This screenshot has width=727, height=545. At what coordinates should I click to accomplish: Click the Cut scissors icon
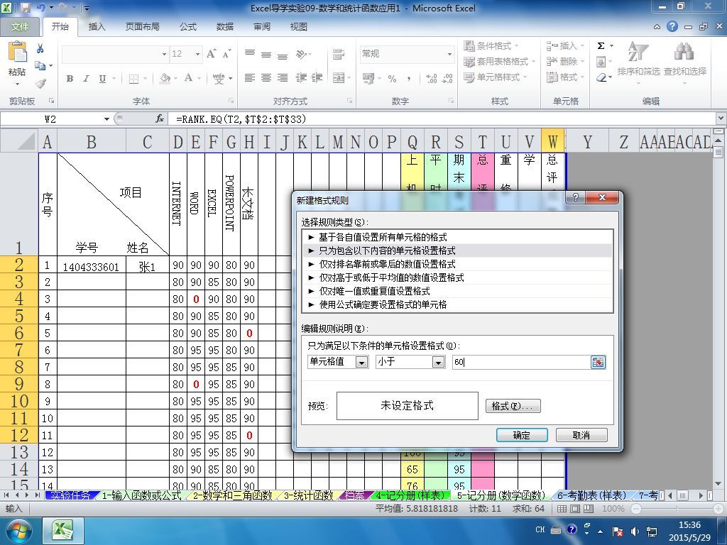40,49
